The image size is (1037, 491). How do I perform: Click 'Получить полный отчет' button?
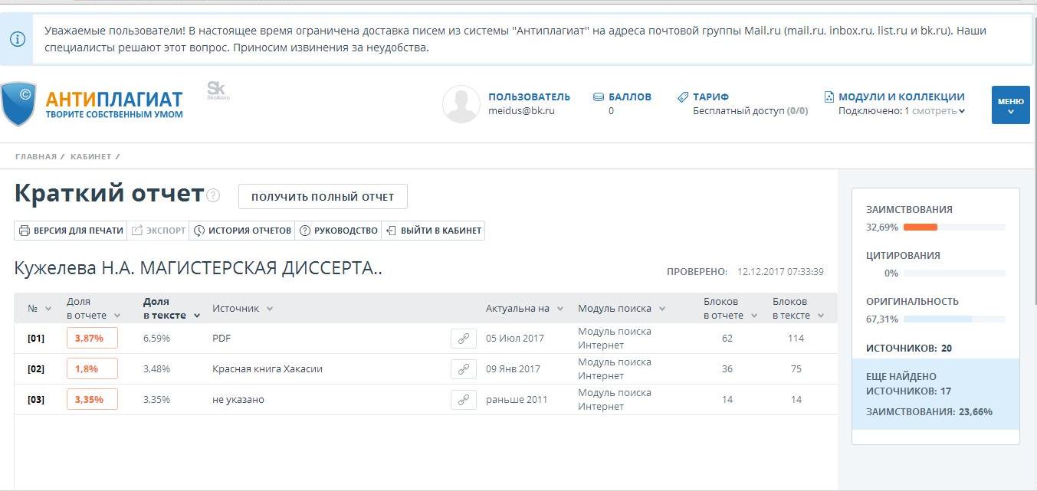click(x=323, y=197)
